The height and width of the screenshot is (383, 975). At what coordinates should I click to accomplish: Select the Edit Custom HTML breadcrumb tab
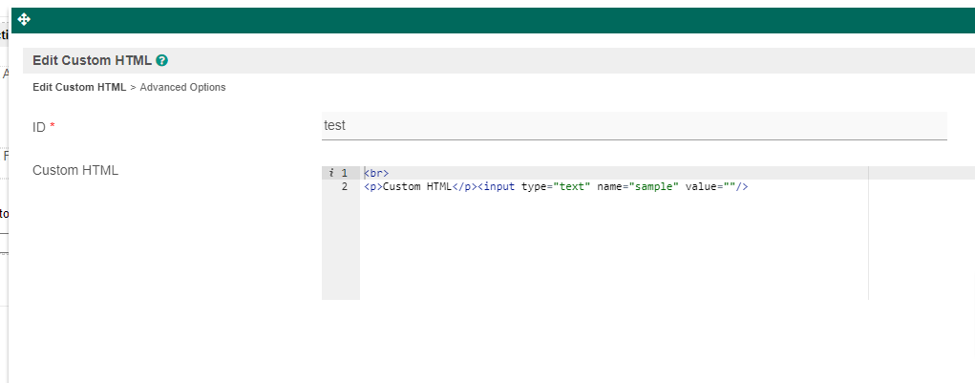tap(79, 87)
